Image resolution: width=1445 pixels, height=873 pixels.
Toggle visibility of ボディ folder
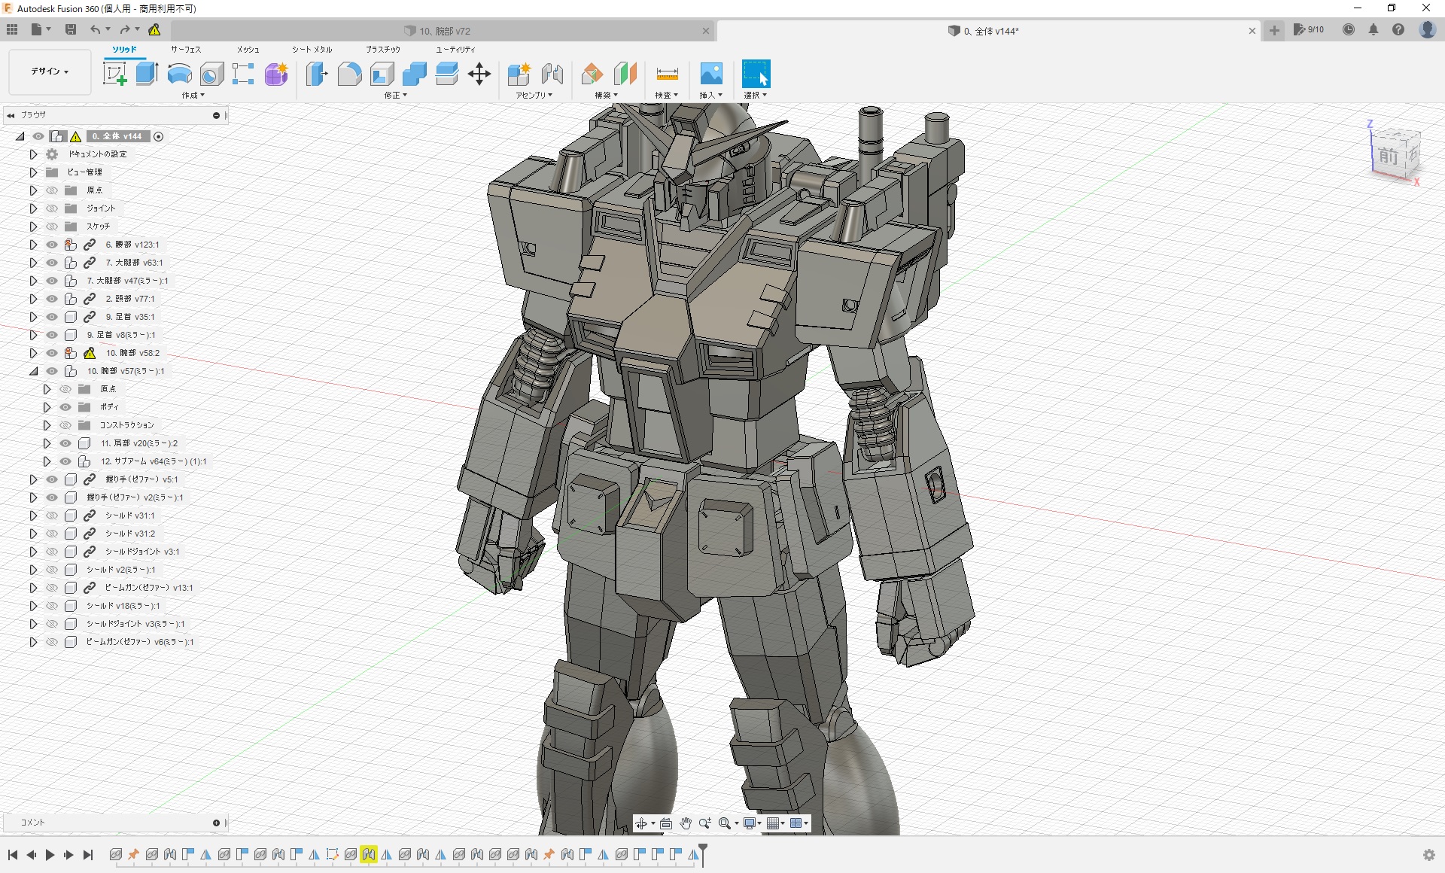click(x=65, y=407)
